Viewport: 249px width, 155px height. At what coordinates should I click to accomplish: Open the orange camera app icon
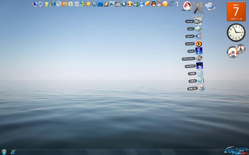(x=64, y=4)
